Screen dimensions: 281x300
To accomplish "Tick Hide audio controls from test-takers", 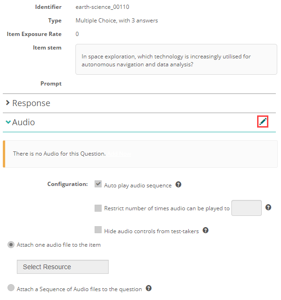I will (x=98, y=230).
